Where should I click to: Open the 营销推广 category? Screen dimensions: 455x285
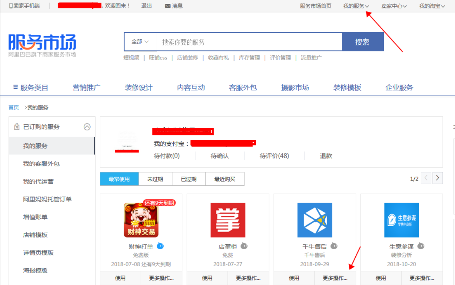pyautogui.click(x=86, y=87)
